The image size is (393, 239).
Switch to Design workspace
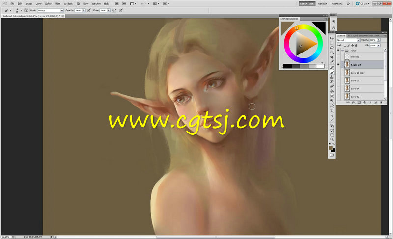pyautogui.click(x=323, y=4)
